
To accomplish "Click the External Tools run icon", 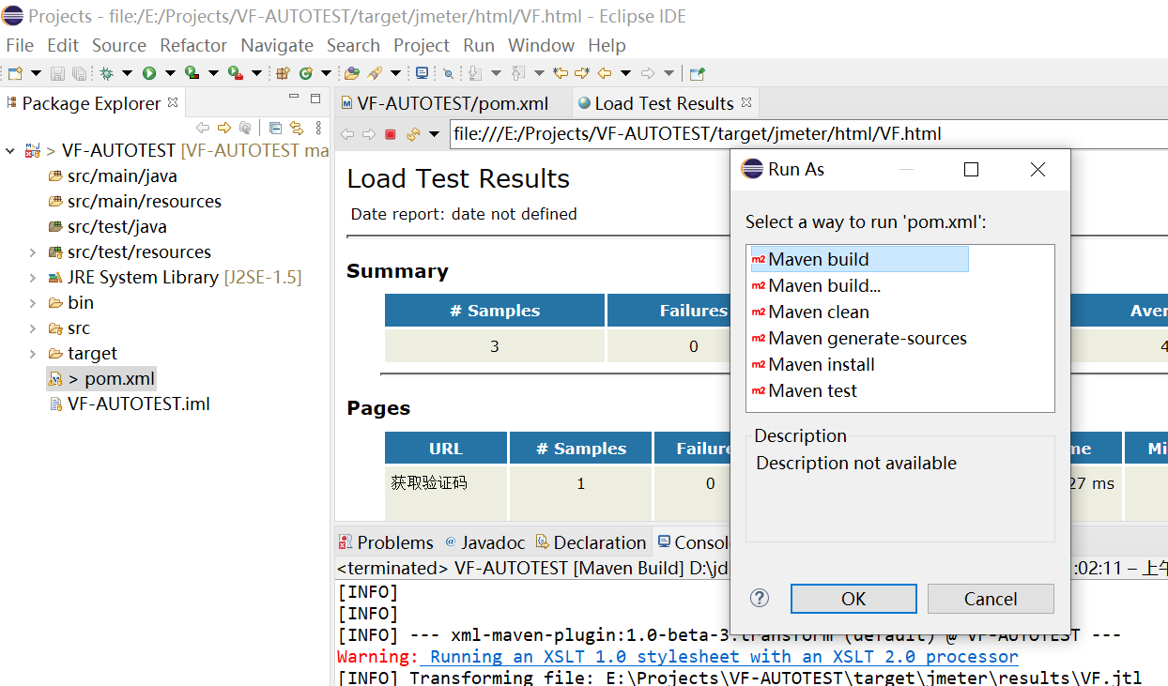I will 236,73.
